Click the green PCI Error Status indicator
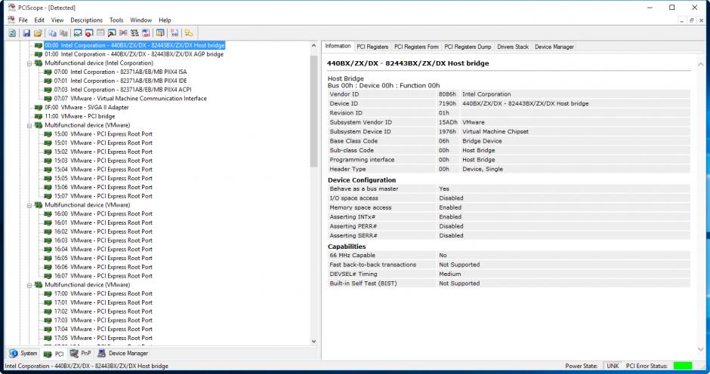The height and width of the screenshot is (374, 710). click(683, 366)
